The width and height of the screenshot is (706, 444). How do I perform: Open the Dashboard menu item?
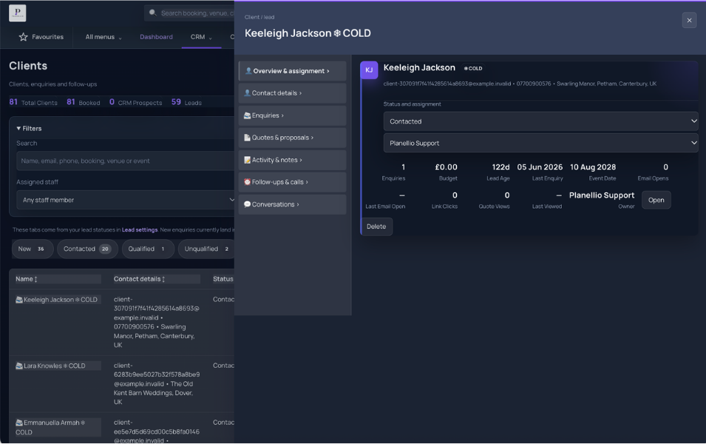[156, 37]
